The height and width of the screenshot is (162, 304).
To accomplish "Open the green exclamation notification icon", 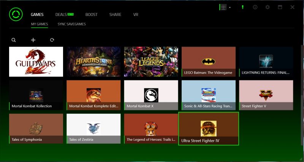I will [242, 7].
